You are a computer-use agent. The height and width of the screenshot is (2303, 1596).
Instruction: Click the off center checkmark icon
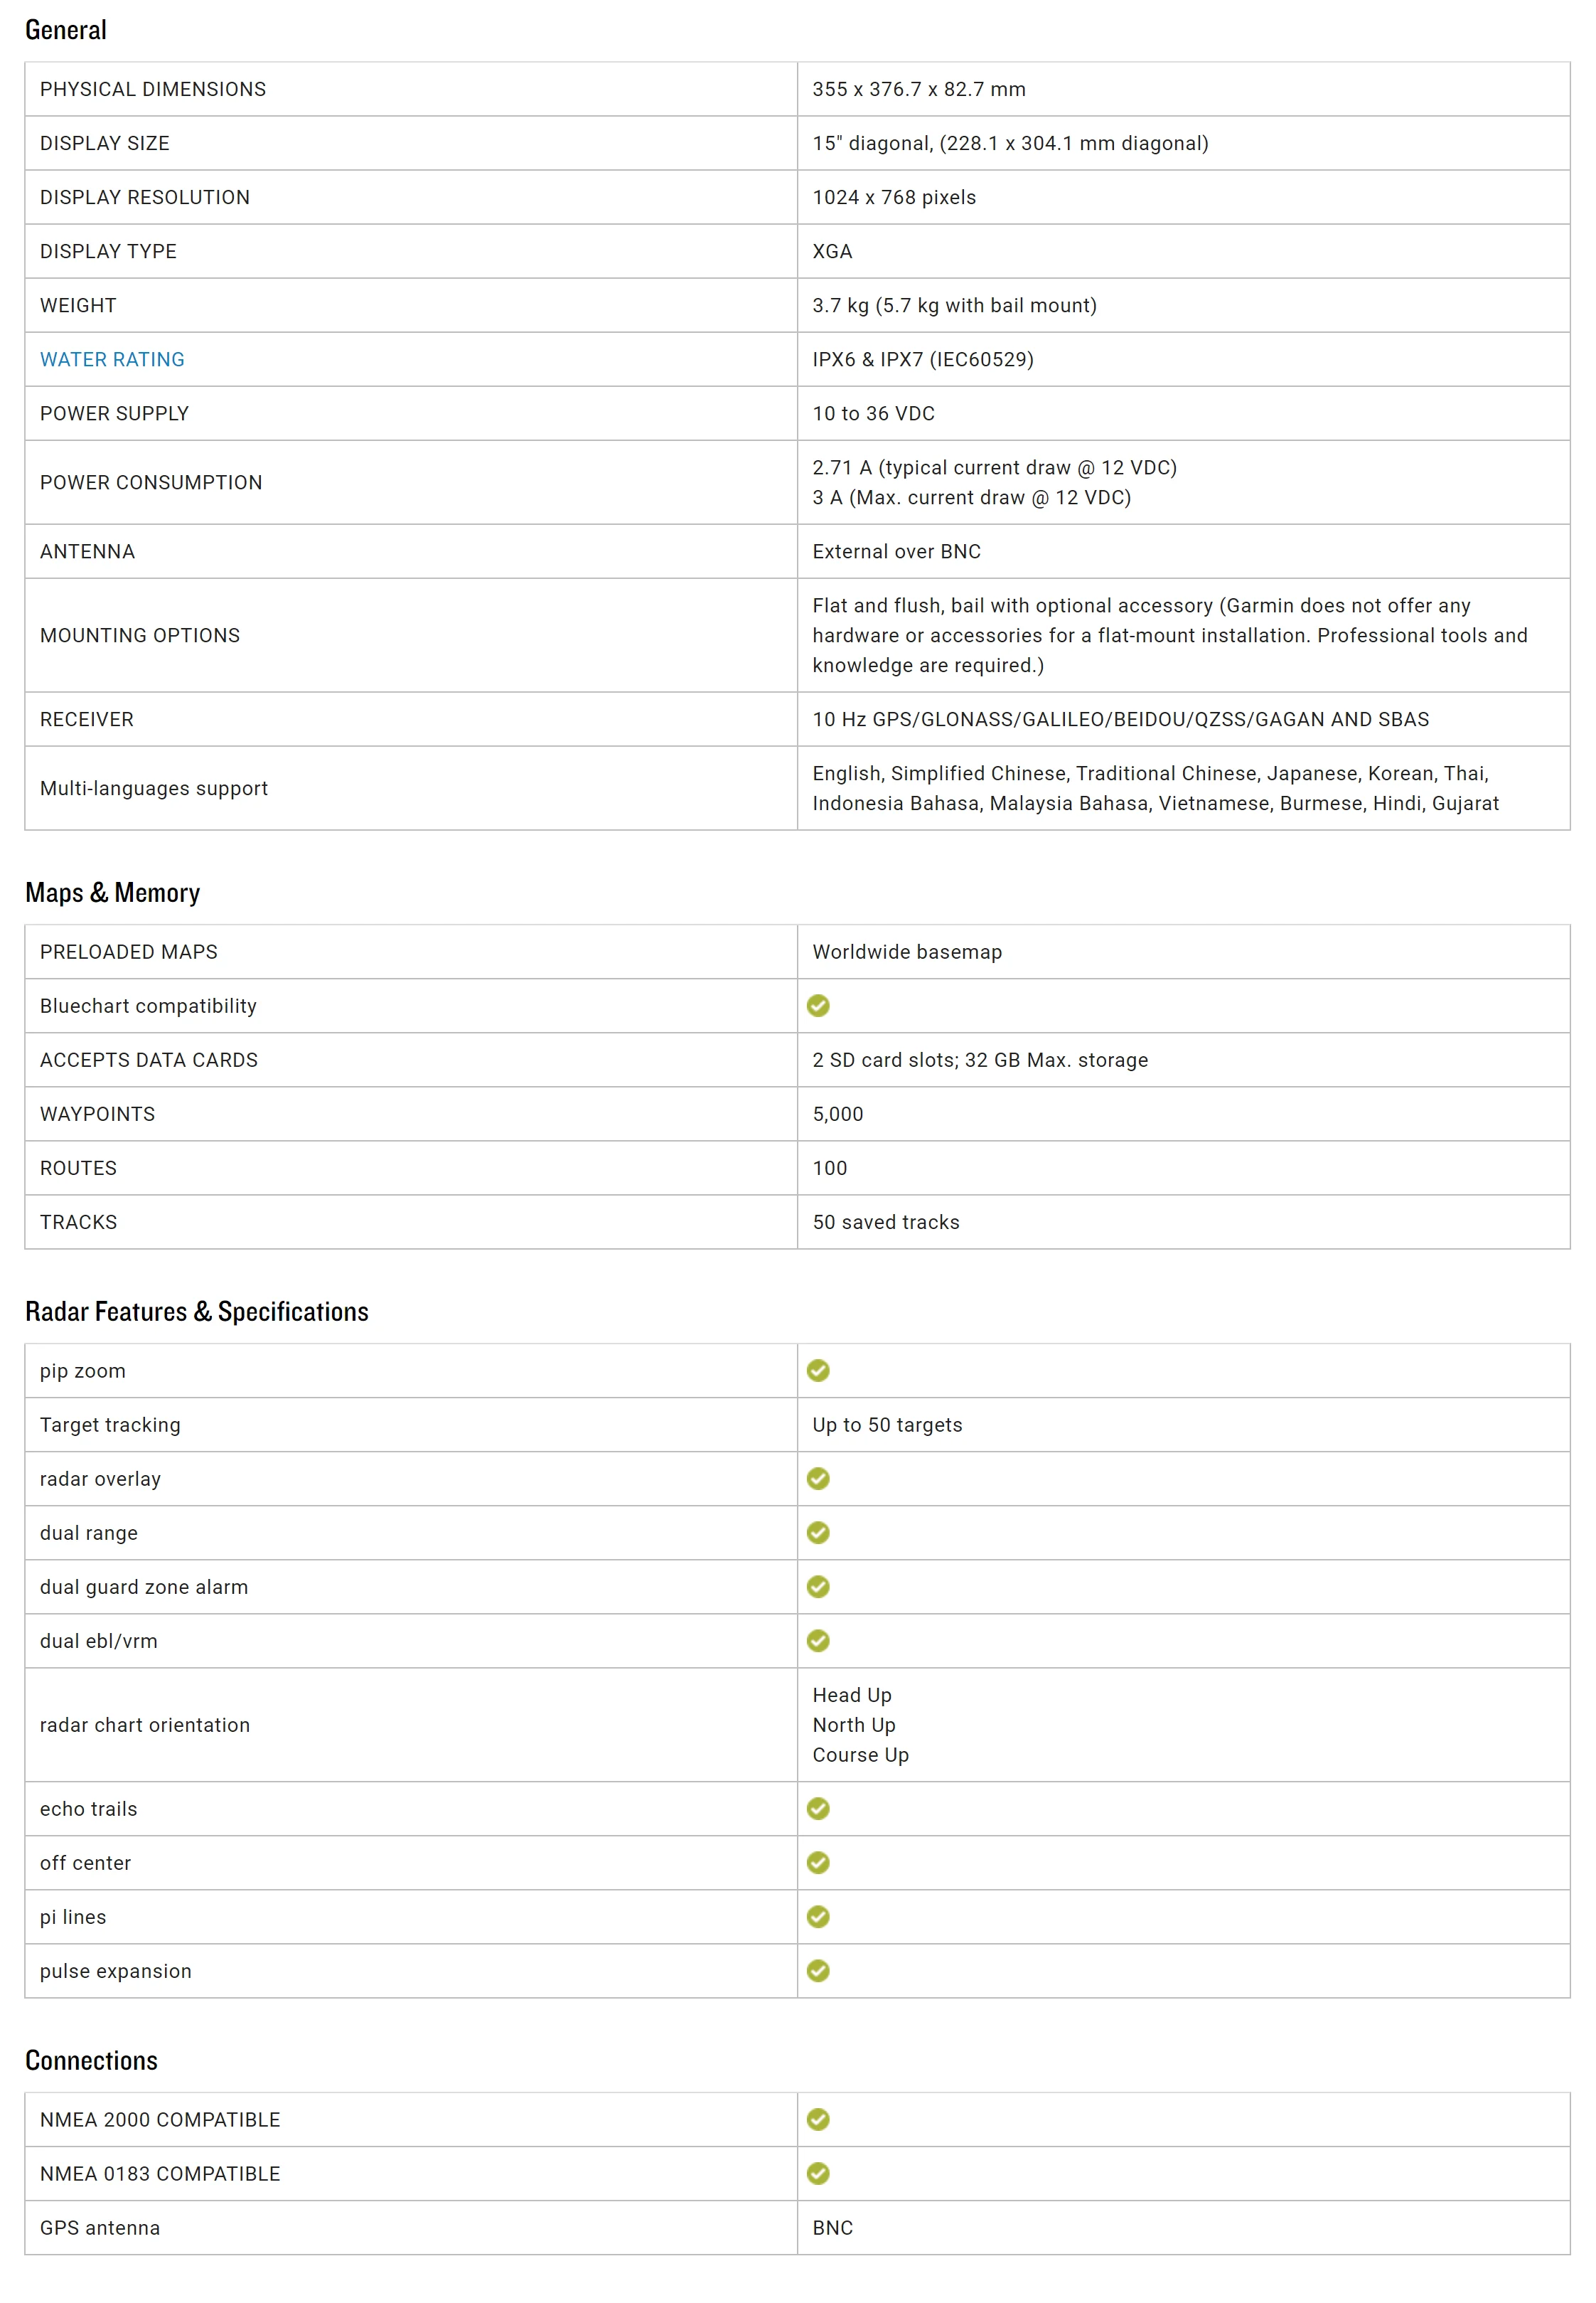coord(818,1863)
